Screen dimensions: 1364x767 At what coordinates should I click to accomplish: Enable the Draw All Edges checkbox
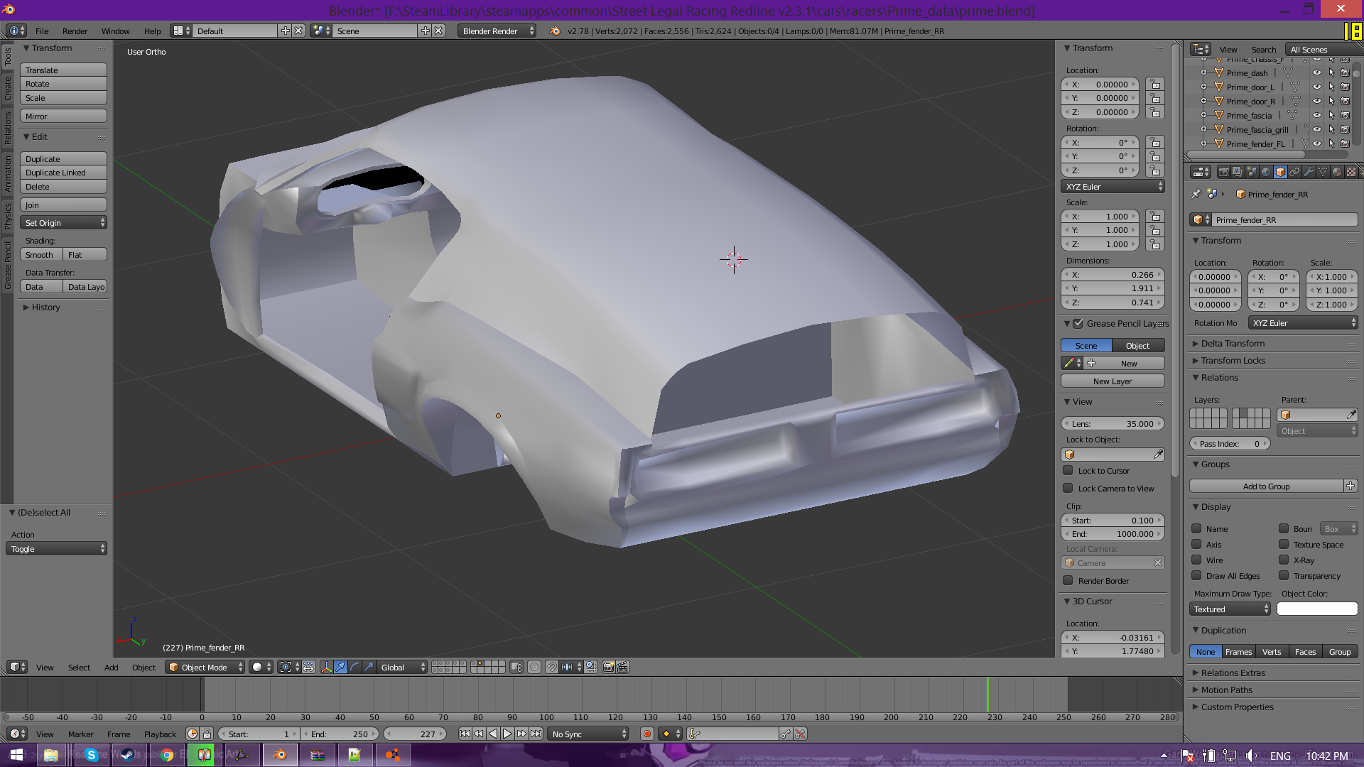[1196, 575]
